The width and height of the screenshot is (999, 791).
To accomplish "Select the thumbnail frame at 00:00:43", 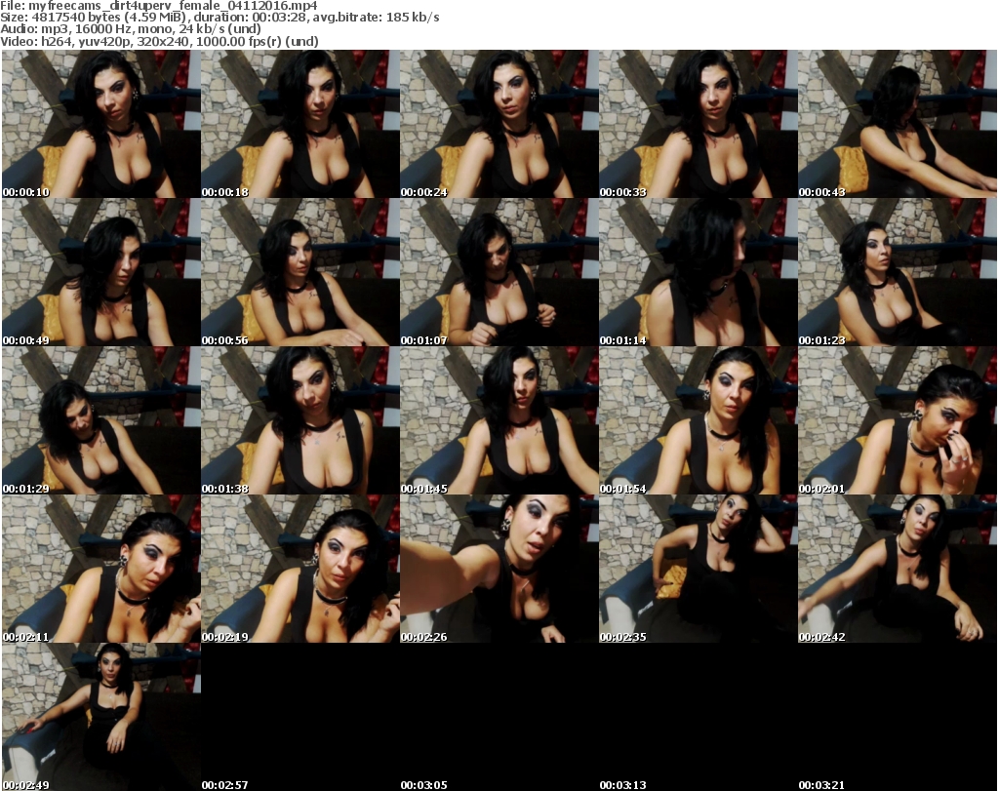I will click(898, 124).
